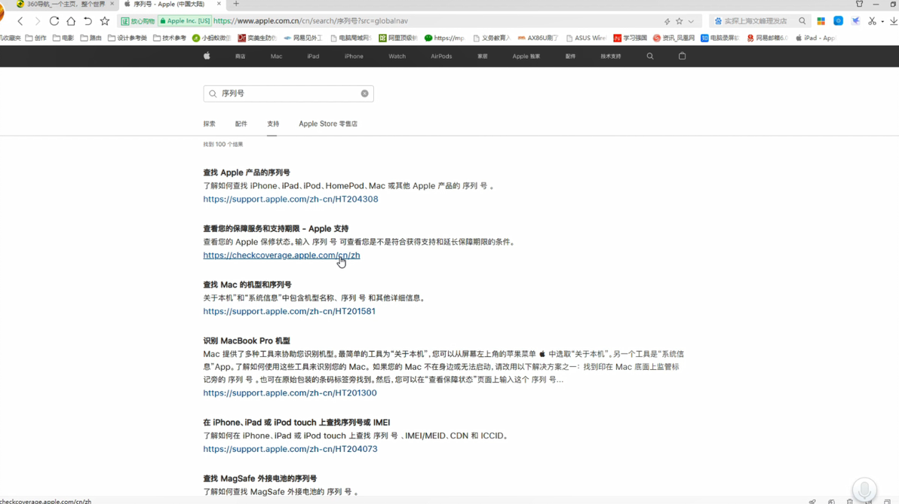Open the colorful grid extension icon
The image size is (899, 504).
click(821, 21)
